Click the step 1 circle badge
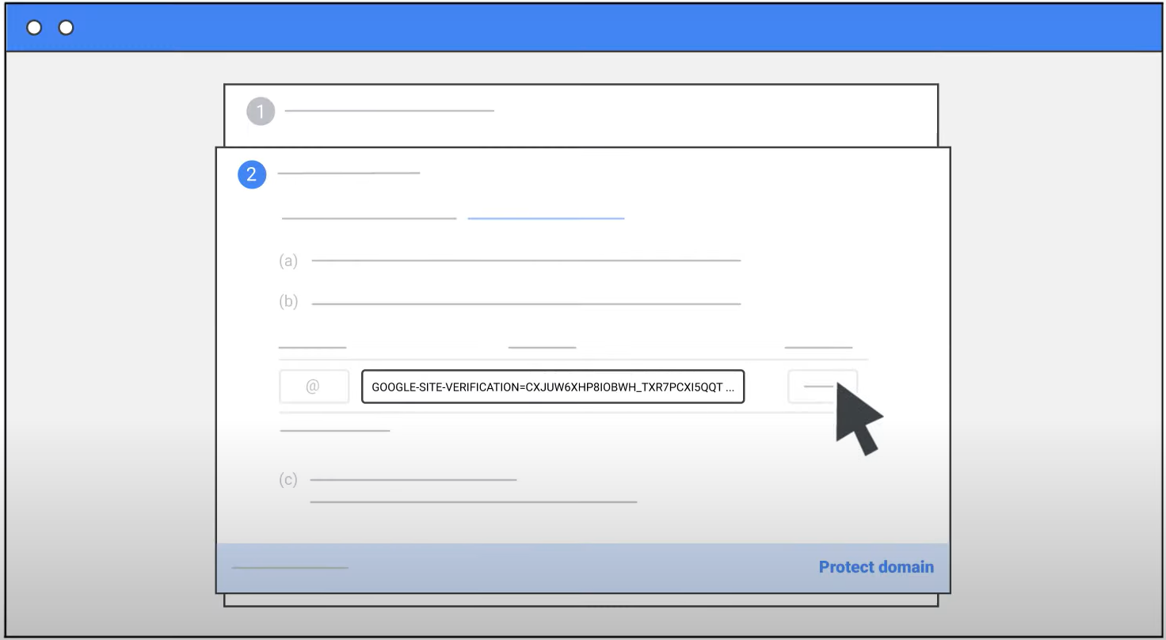 coord(261,111)
